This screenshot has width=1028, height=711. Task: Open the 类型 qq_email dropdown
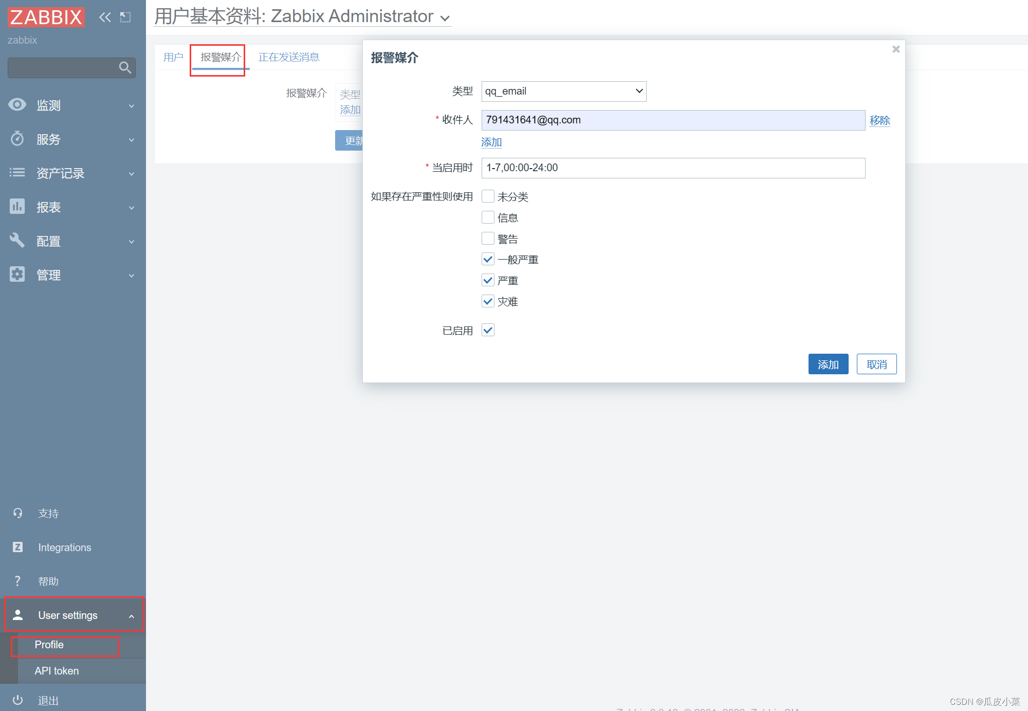pyautogui.click(x=564, y=92)
